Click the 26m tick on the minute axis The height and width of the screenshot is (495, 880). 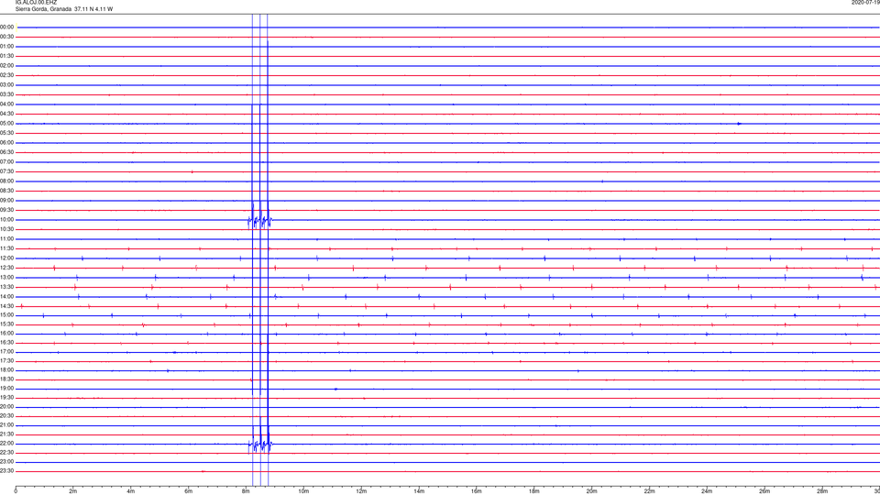tap(764, 491)
